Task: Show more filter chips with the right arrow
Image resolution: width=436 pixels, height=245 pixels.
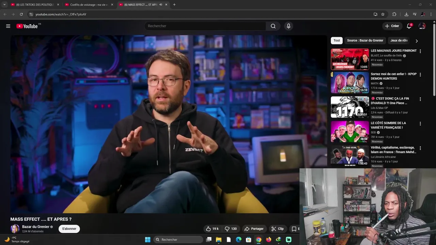Action: pyautogui.click(x=416, y=41)
